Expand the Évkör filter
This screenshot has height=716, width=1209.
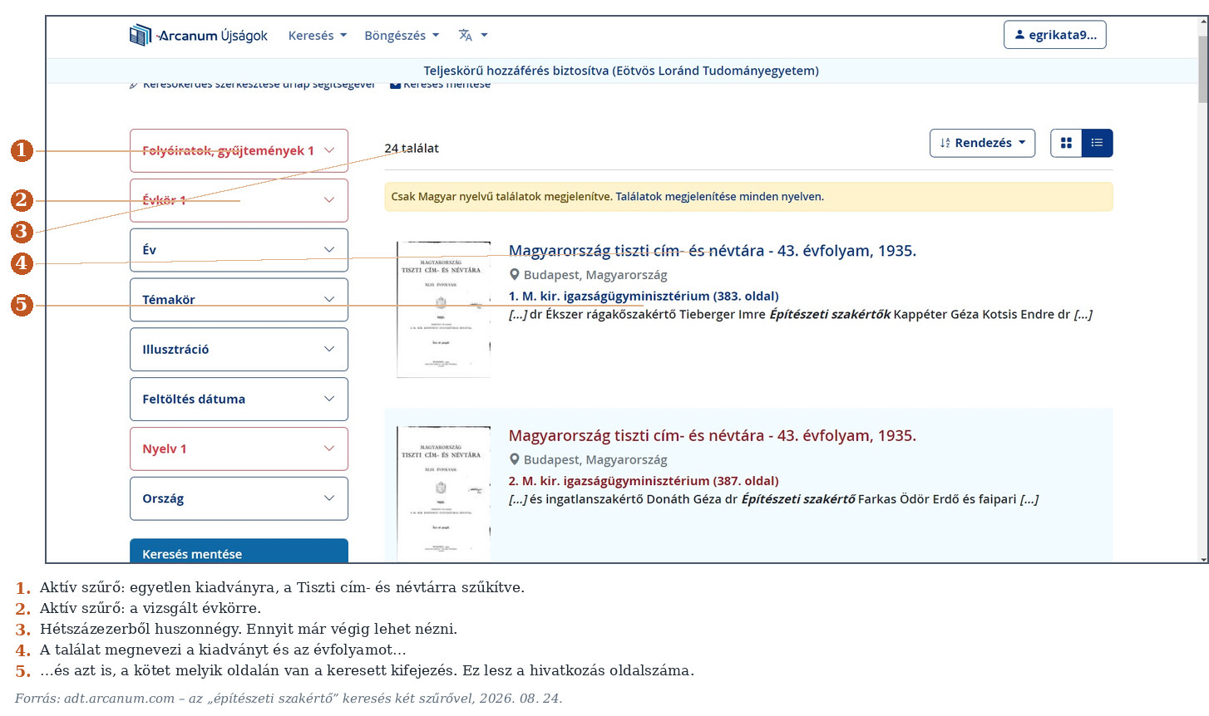[x=239, y=200]
